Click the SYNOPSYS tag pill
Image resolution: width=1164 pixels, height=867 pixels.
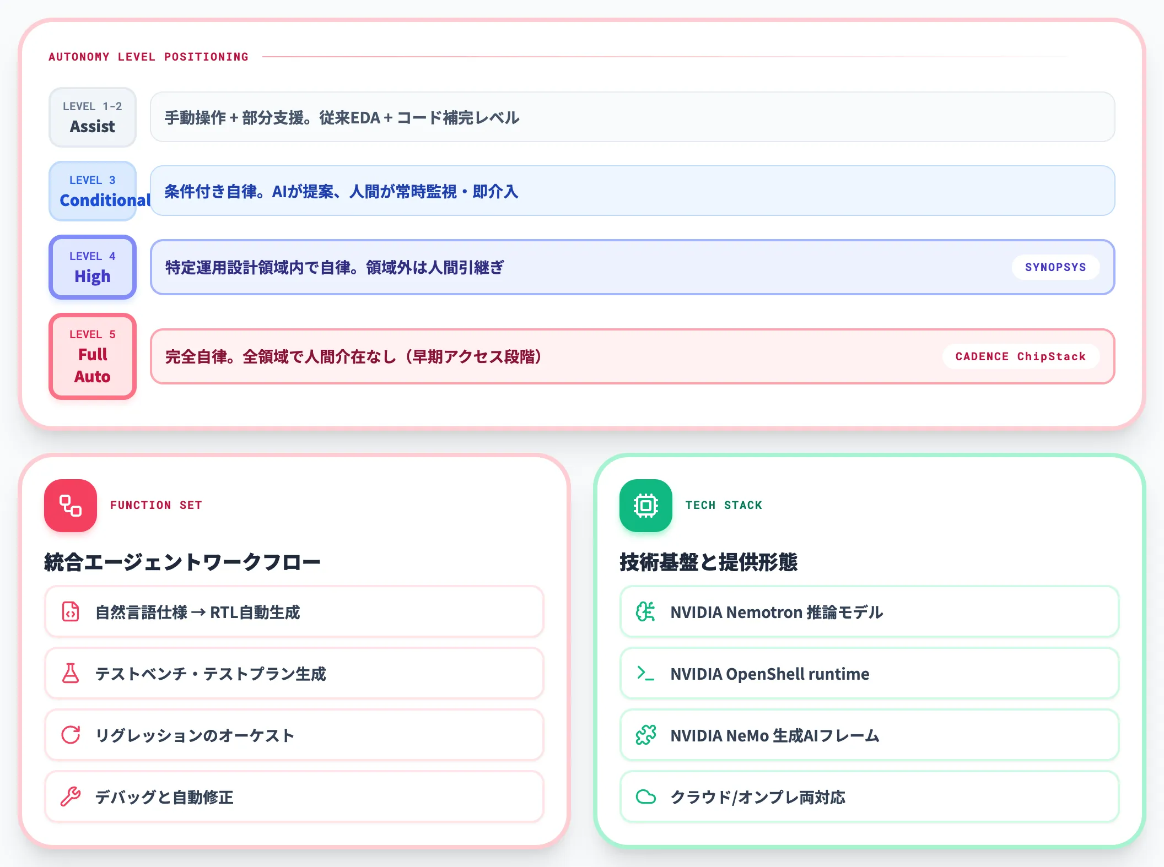[1055, 267]
